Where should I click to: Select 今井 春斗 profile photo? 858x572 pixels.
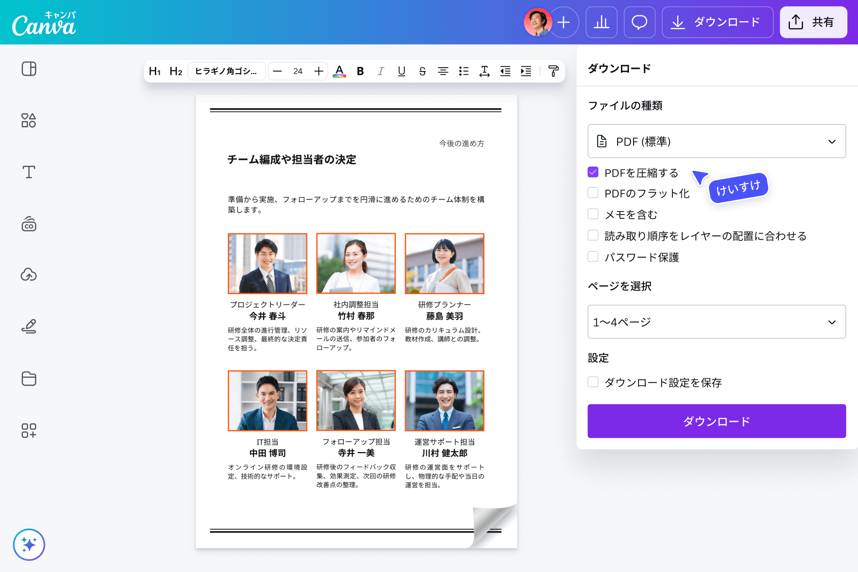click(x=267, y=263)
